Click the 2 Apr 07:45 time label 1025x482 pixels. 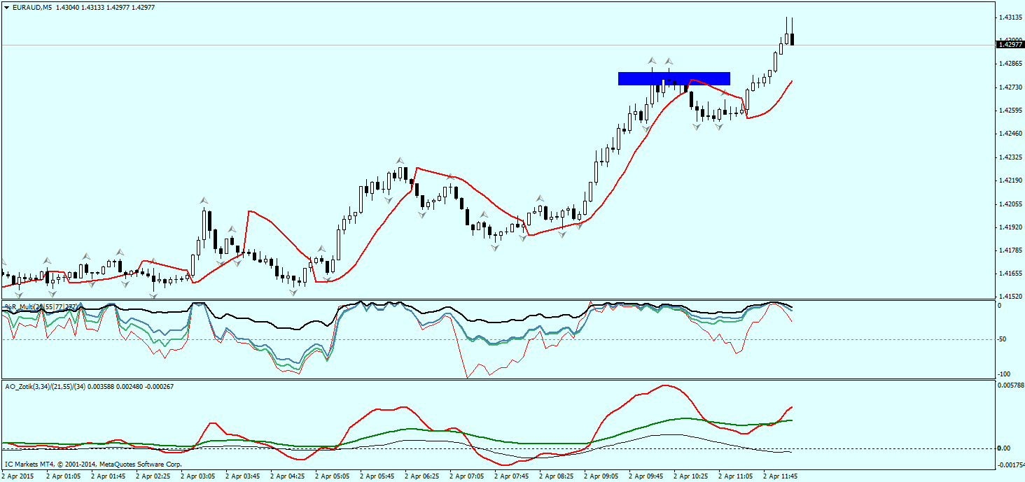tap(511, 476)
